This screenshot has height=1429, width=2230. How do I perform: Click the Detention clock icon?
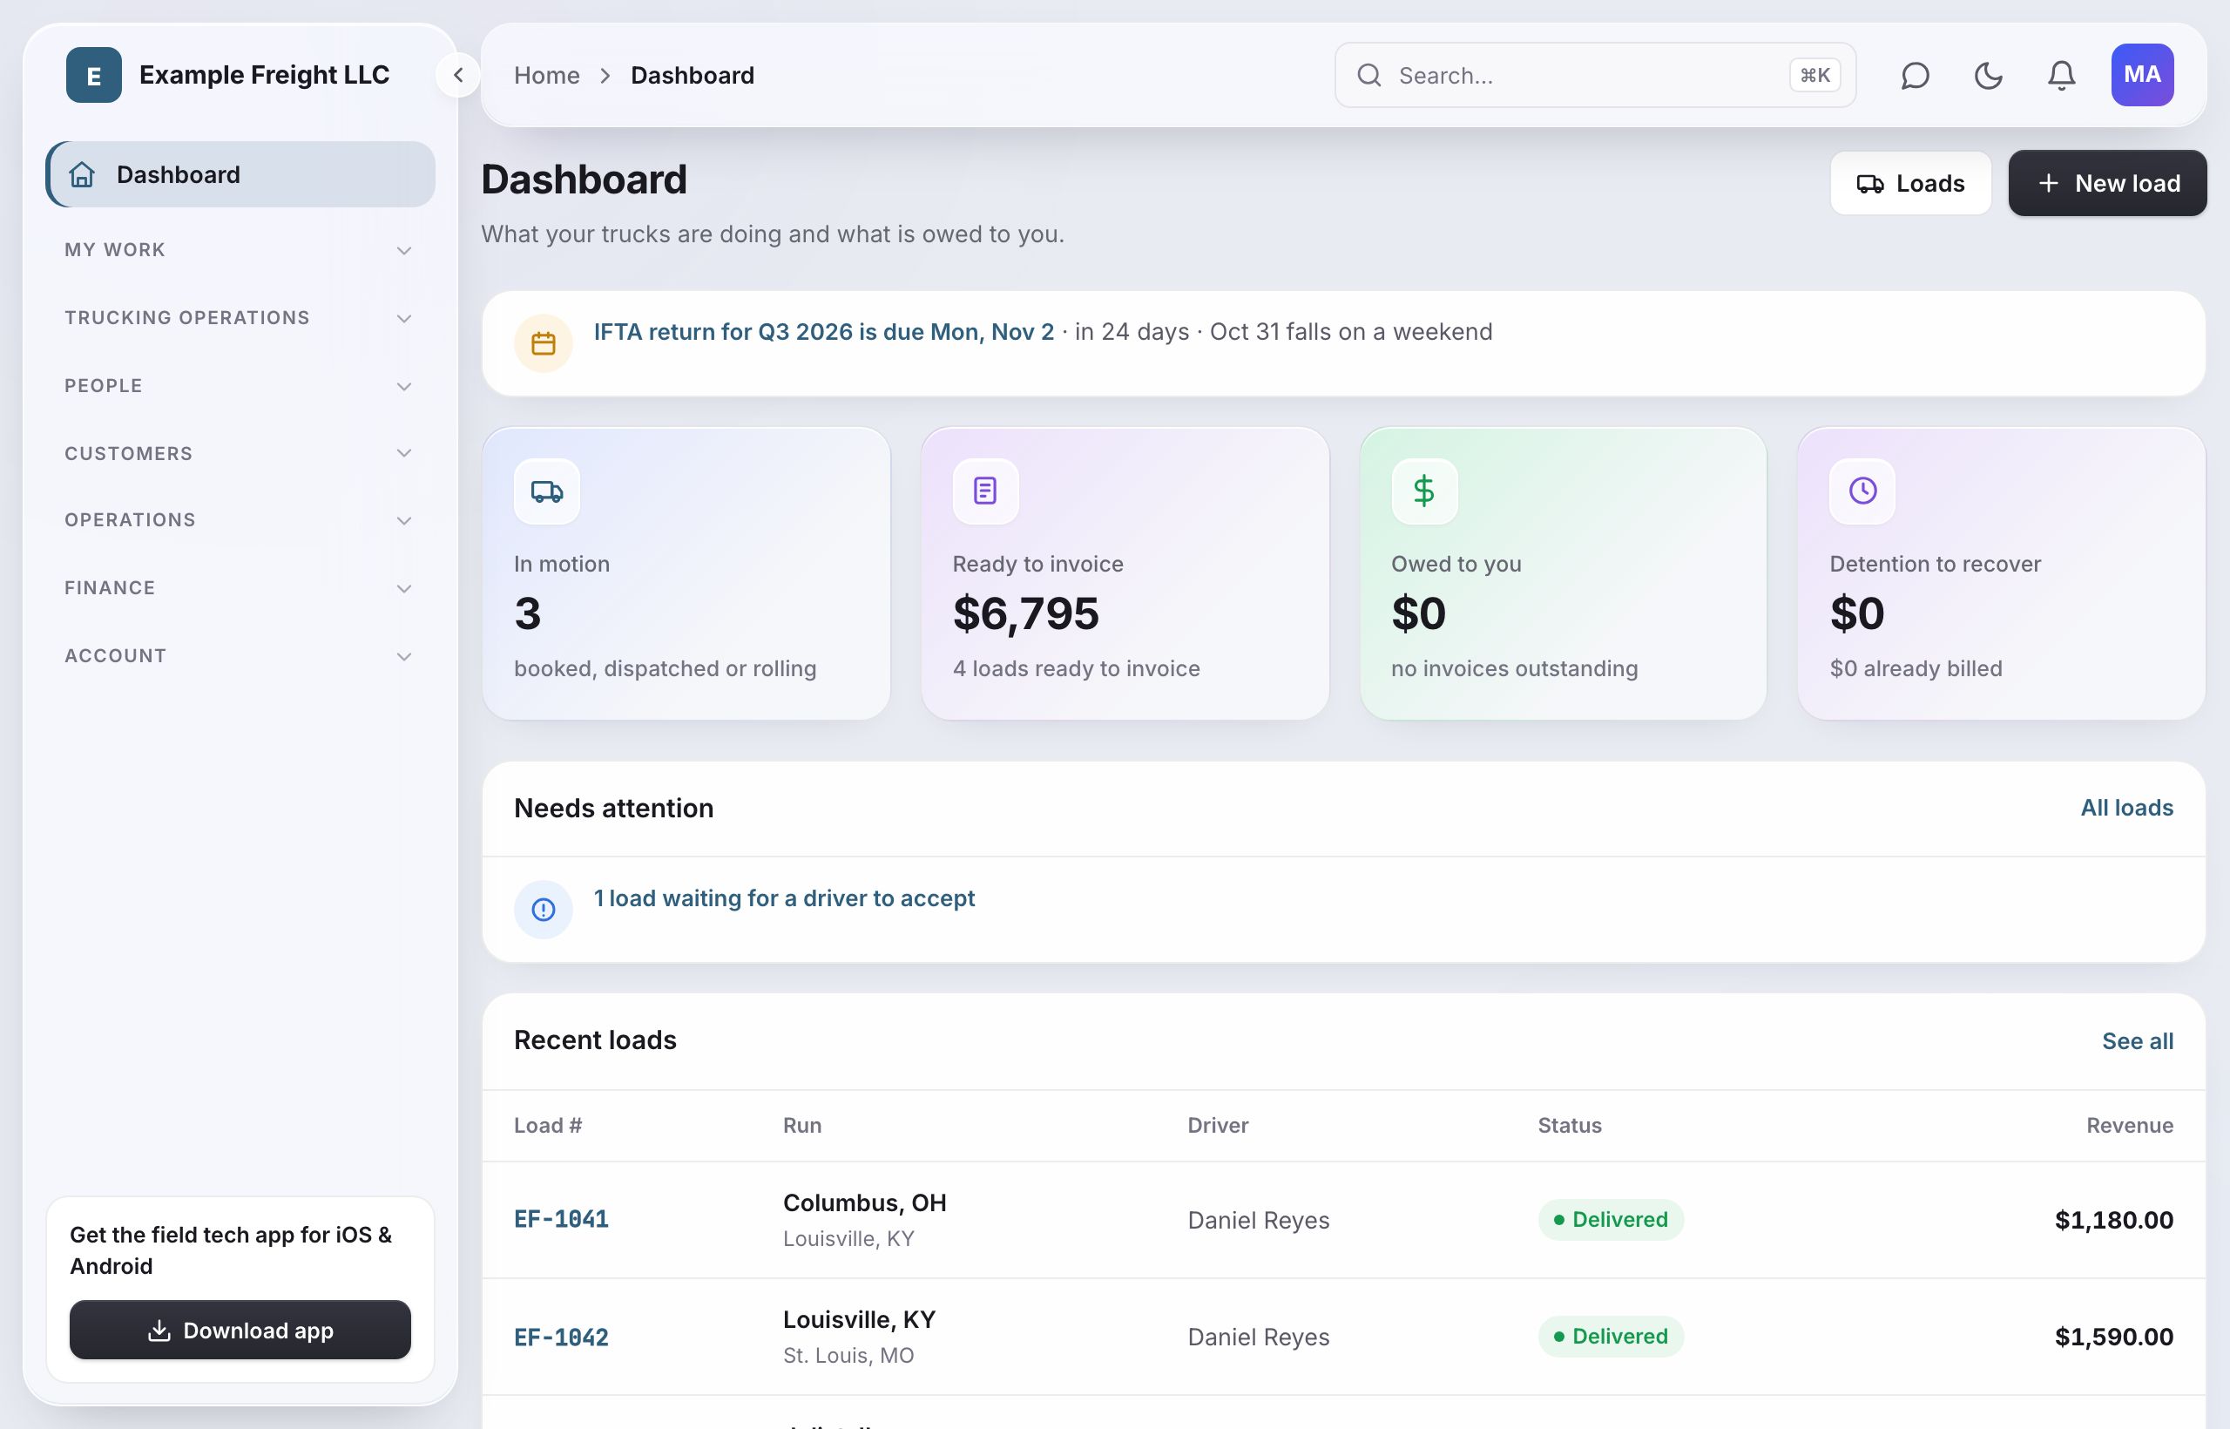1862,491
